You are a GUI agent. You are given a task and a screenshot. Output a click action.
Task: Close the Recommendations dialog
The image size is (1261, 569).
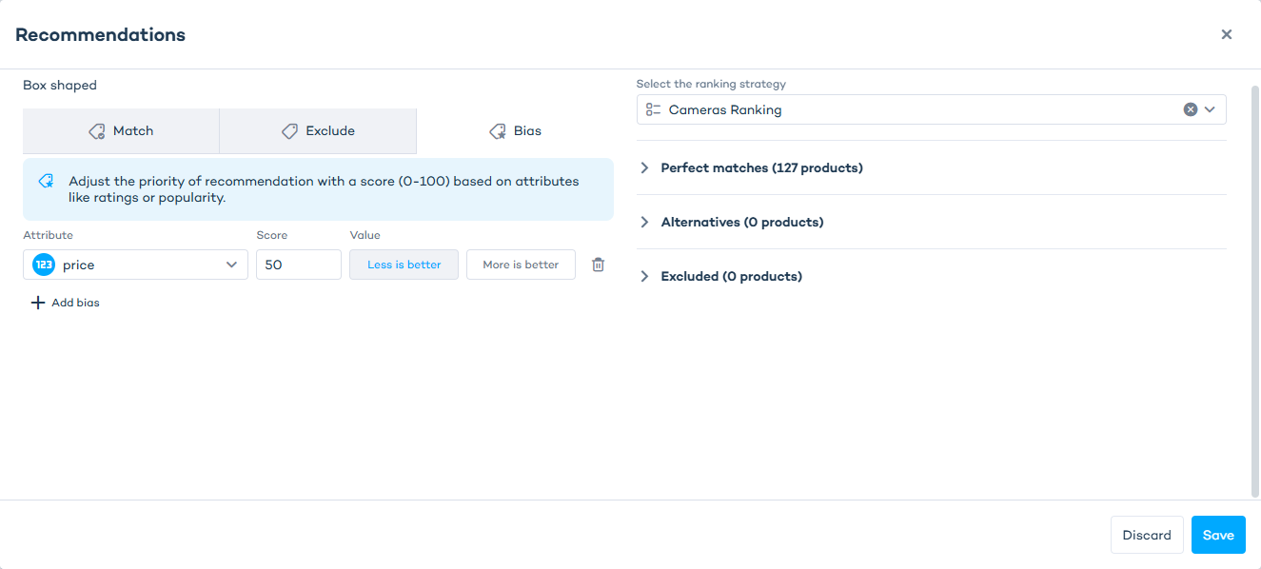[1227, 34]
